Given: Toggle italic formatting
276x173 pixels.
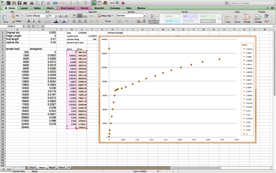Looking at the screenshot, I should pyautogui.click(x=34, y=21).
